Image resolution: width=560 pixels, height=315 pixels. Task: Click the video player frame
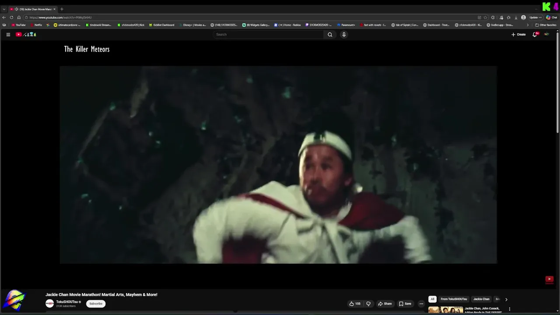click(x=278, y=165)
